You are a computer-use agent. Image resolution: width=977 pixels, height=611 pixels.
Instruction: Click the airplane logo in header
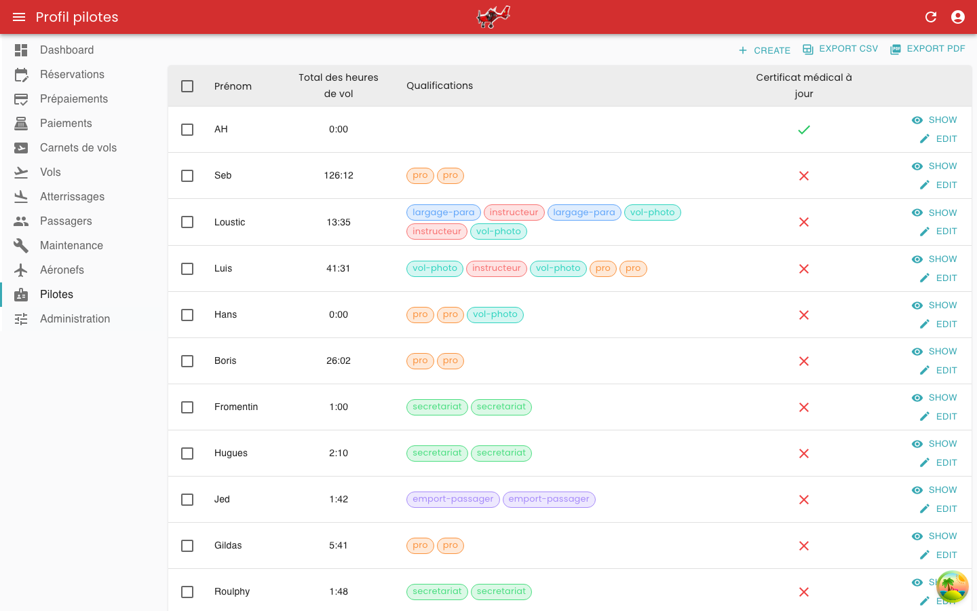[493, 17]
